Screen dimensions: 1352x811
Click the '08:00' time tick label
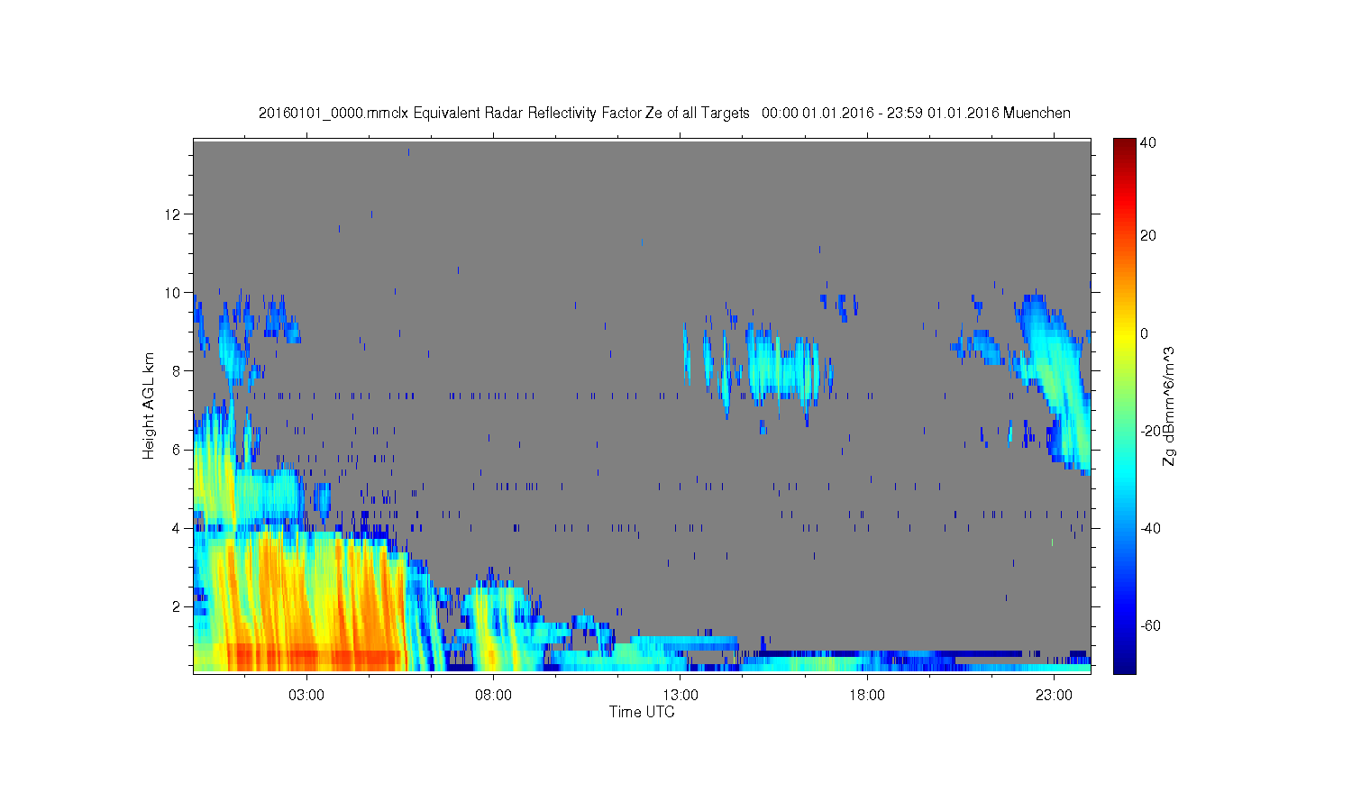point(494,696)
